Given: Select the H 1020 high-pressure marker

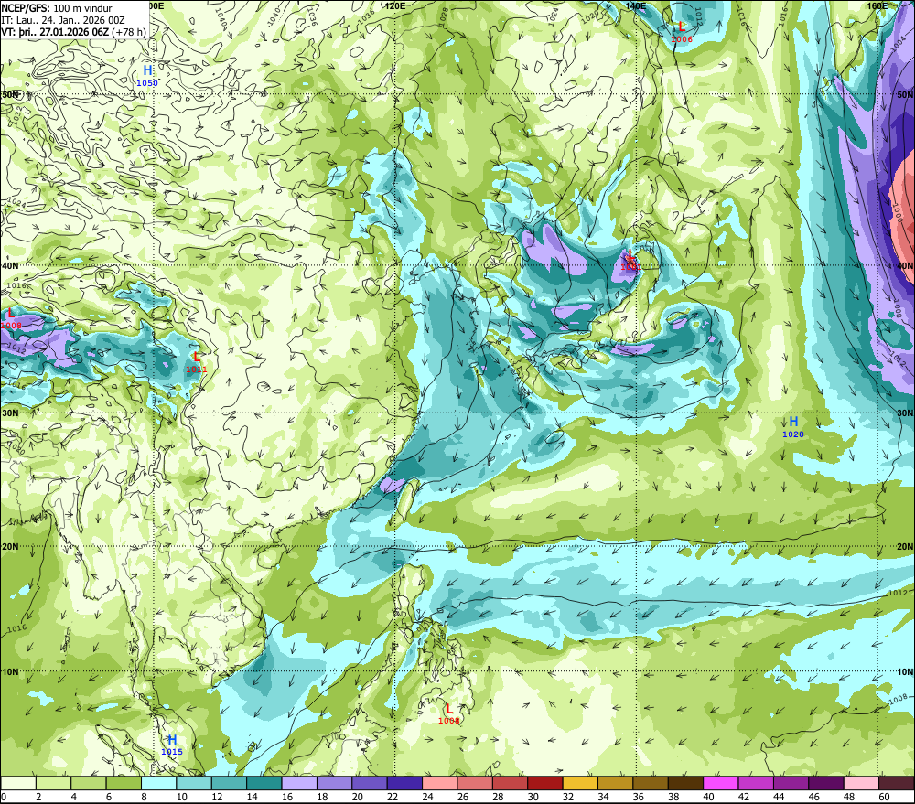Looking at the screenshot, I should [x=793, y=427].
